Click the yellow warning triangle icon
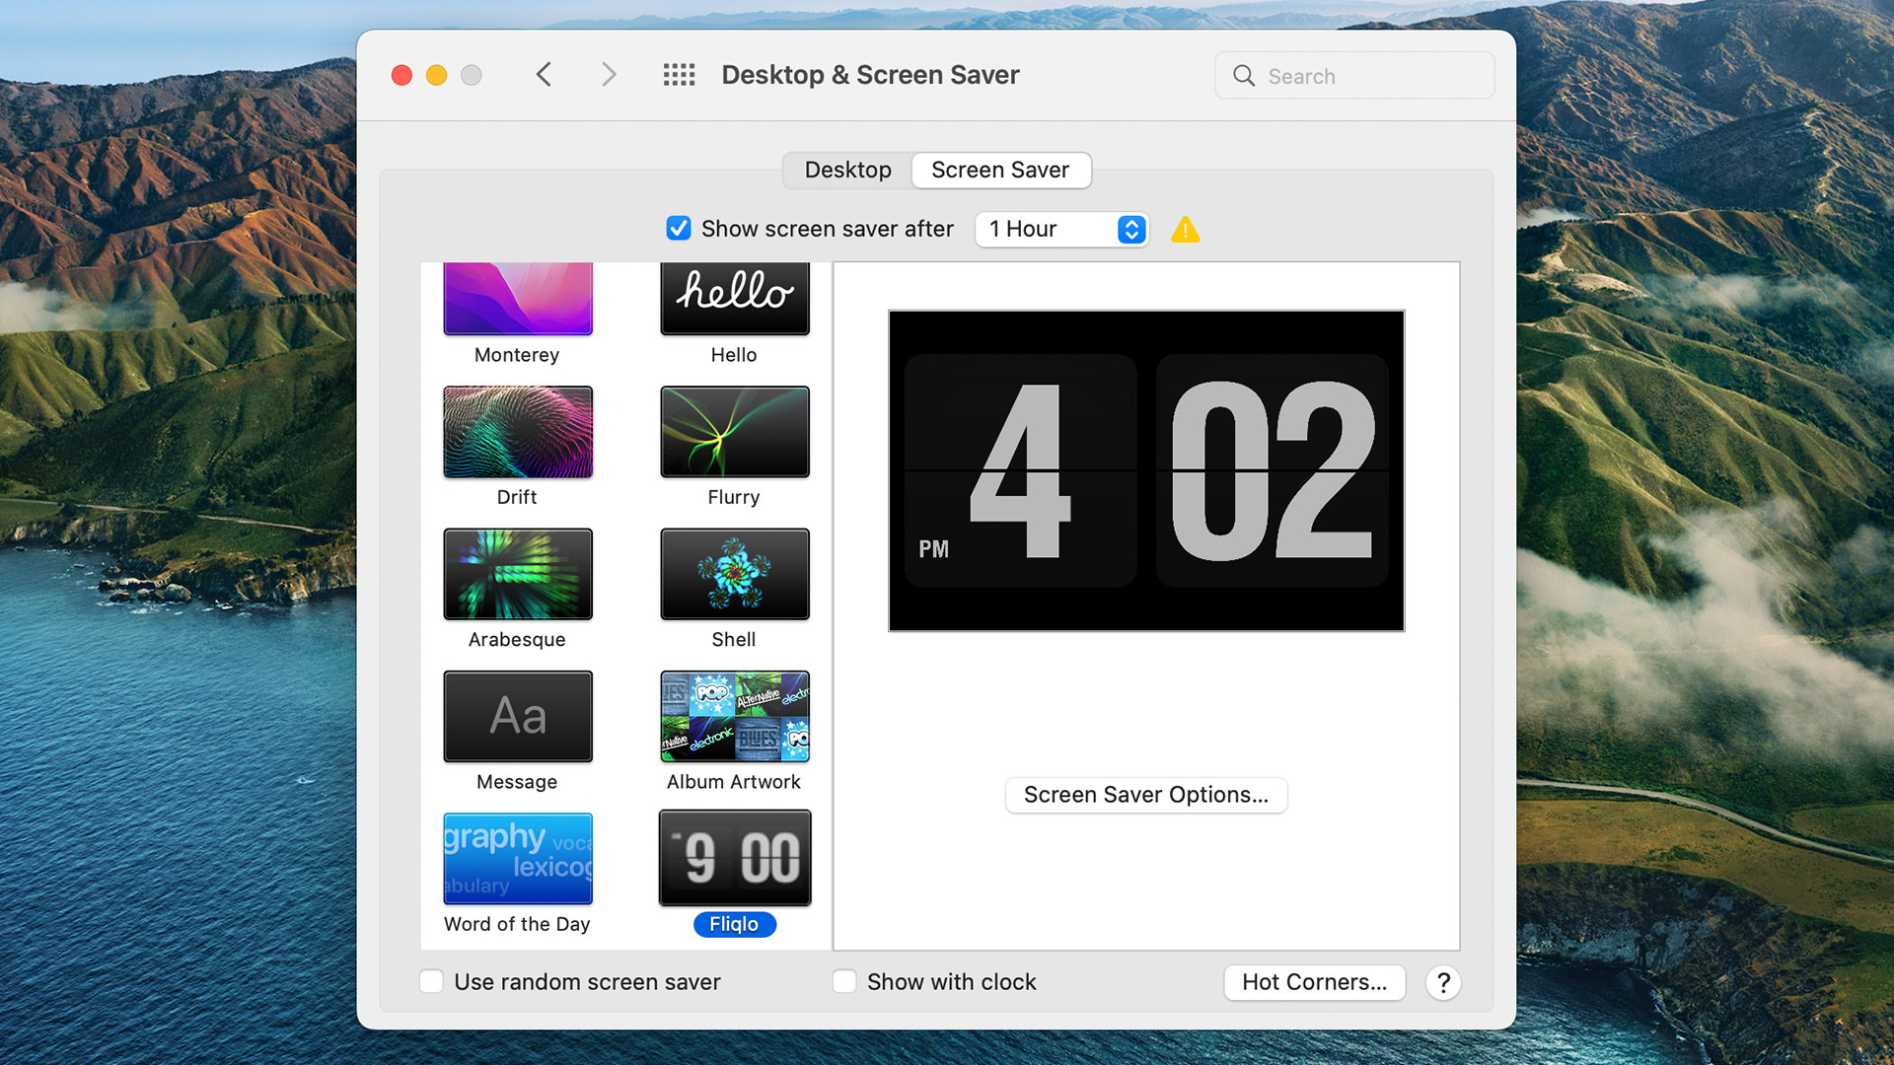 (x=1185, y=231)
